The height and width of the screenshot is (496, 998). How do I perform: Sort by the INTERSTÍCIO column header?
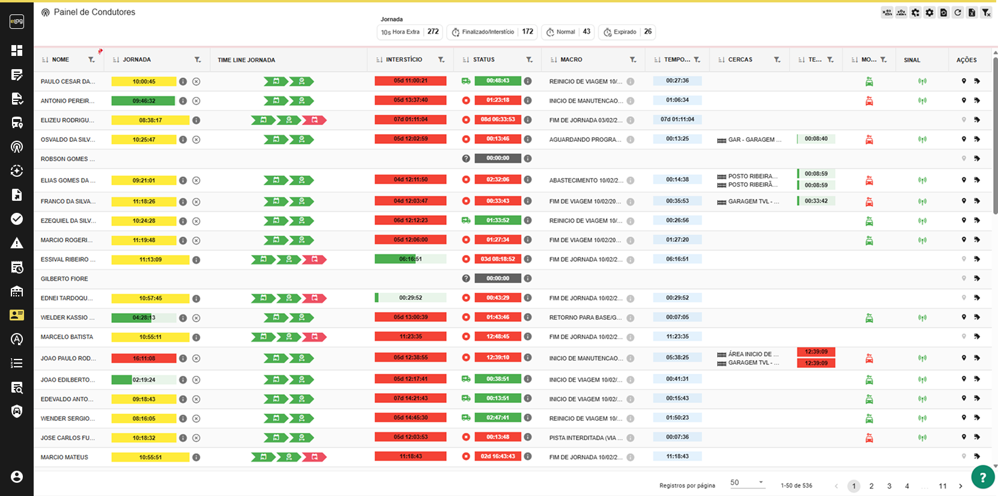[403, 60]
